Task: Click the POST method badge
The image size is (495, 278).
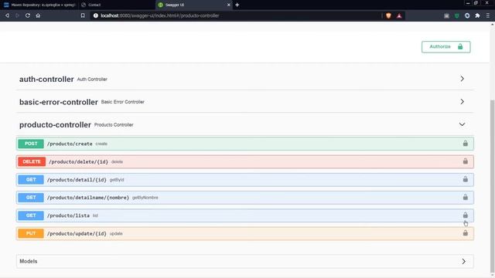Action: pyautogui.click(x=31, y=144)
